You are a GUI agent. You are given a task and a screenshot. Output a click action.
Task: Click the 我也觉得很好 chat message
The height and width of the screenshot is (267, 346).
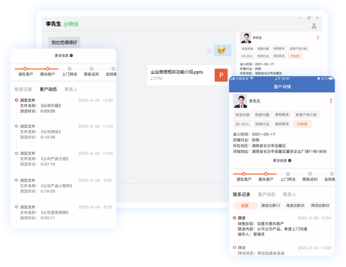point(64,43)
